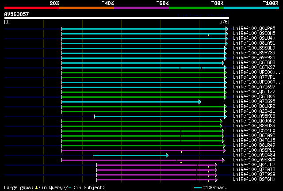283x191 pixels.
Task: Click the UniRef100_A9SPL1 label
Action: tap(254, 150)
